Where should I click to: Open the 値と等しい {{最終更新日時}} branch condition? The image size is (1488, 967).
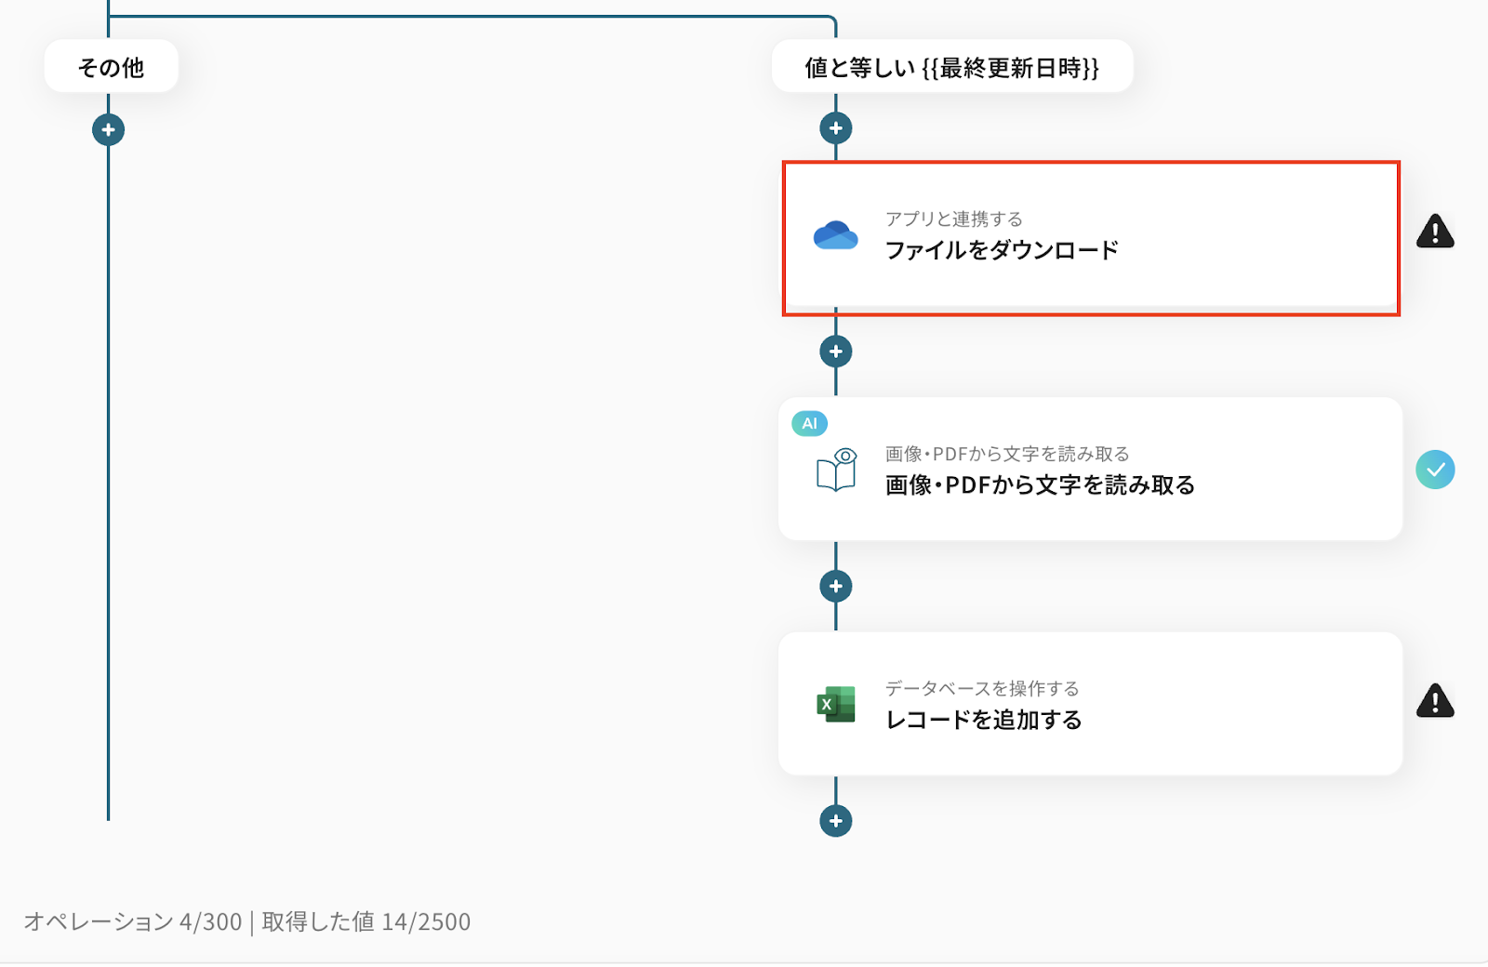[x=952, y=67]
